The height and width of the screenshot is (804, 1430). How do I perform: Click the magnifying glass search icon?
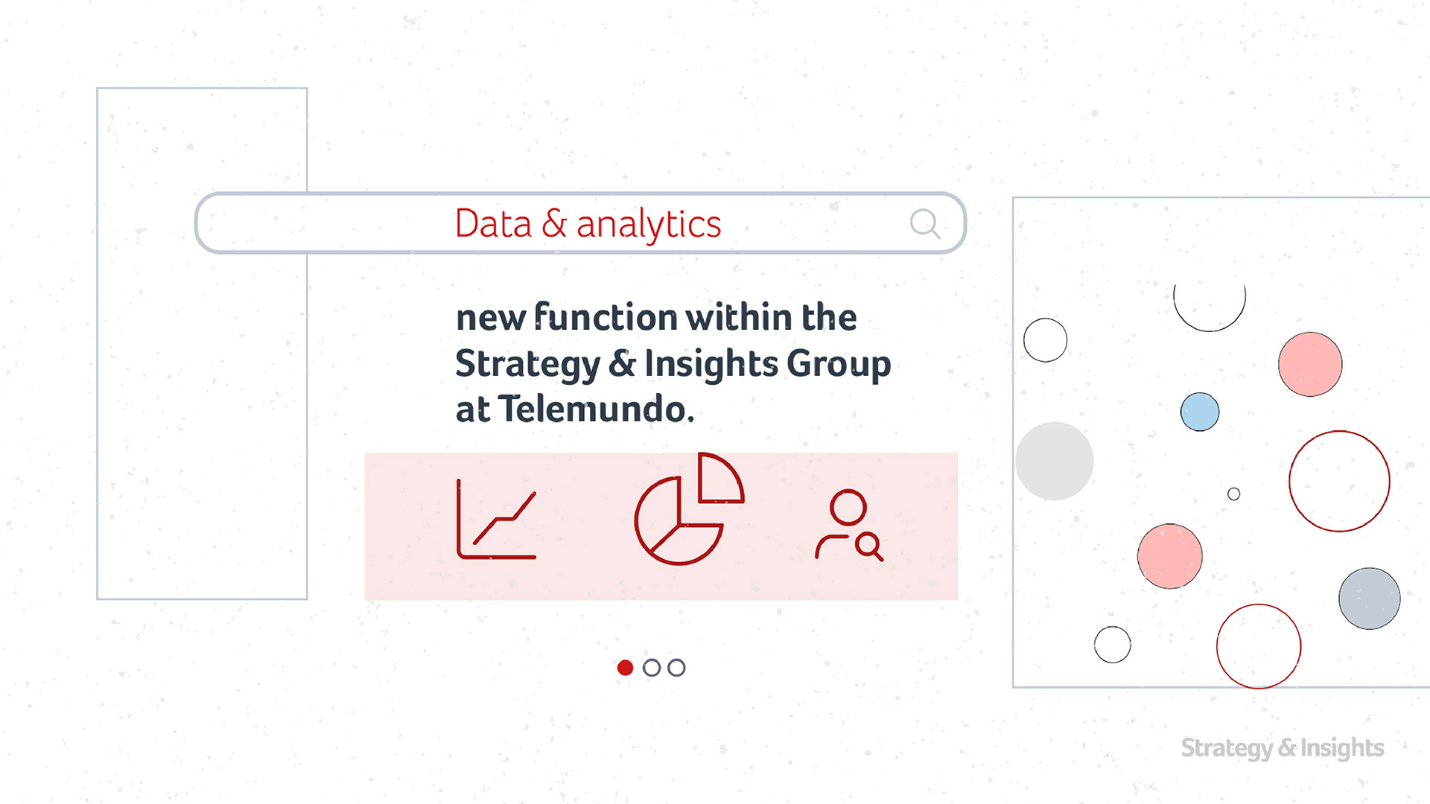[x=925, y=223]
